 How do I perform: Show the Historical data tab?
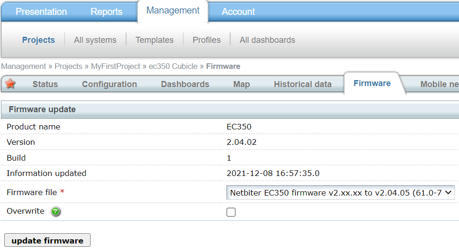coord(303,84)
